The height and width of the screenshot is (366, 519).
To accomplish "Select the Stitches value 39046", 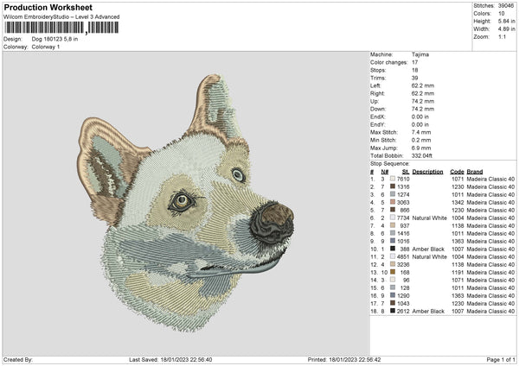I will [506, 6].
